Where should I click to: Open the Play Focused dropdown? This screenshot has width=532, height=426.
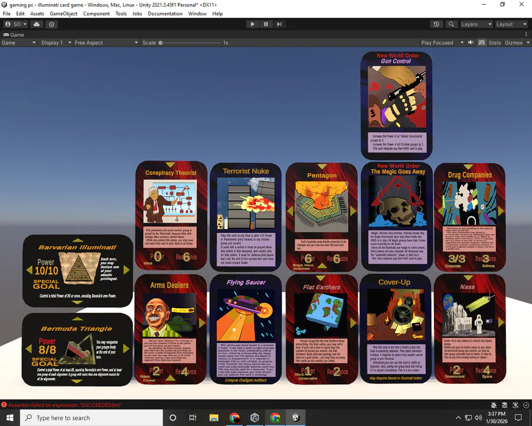click(x=442, y=43)
